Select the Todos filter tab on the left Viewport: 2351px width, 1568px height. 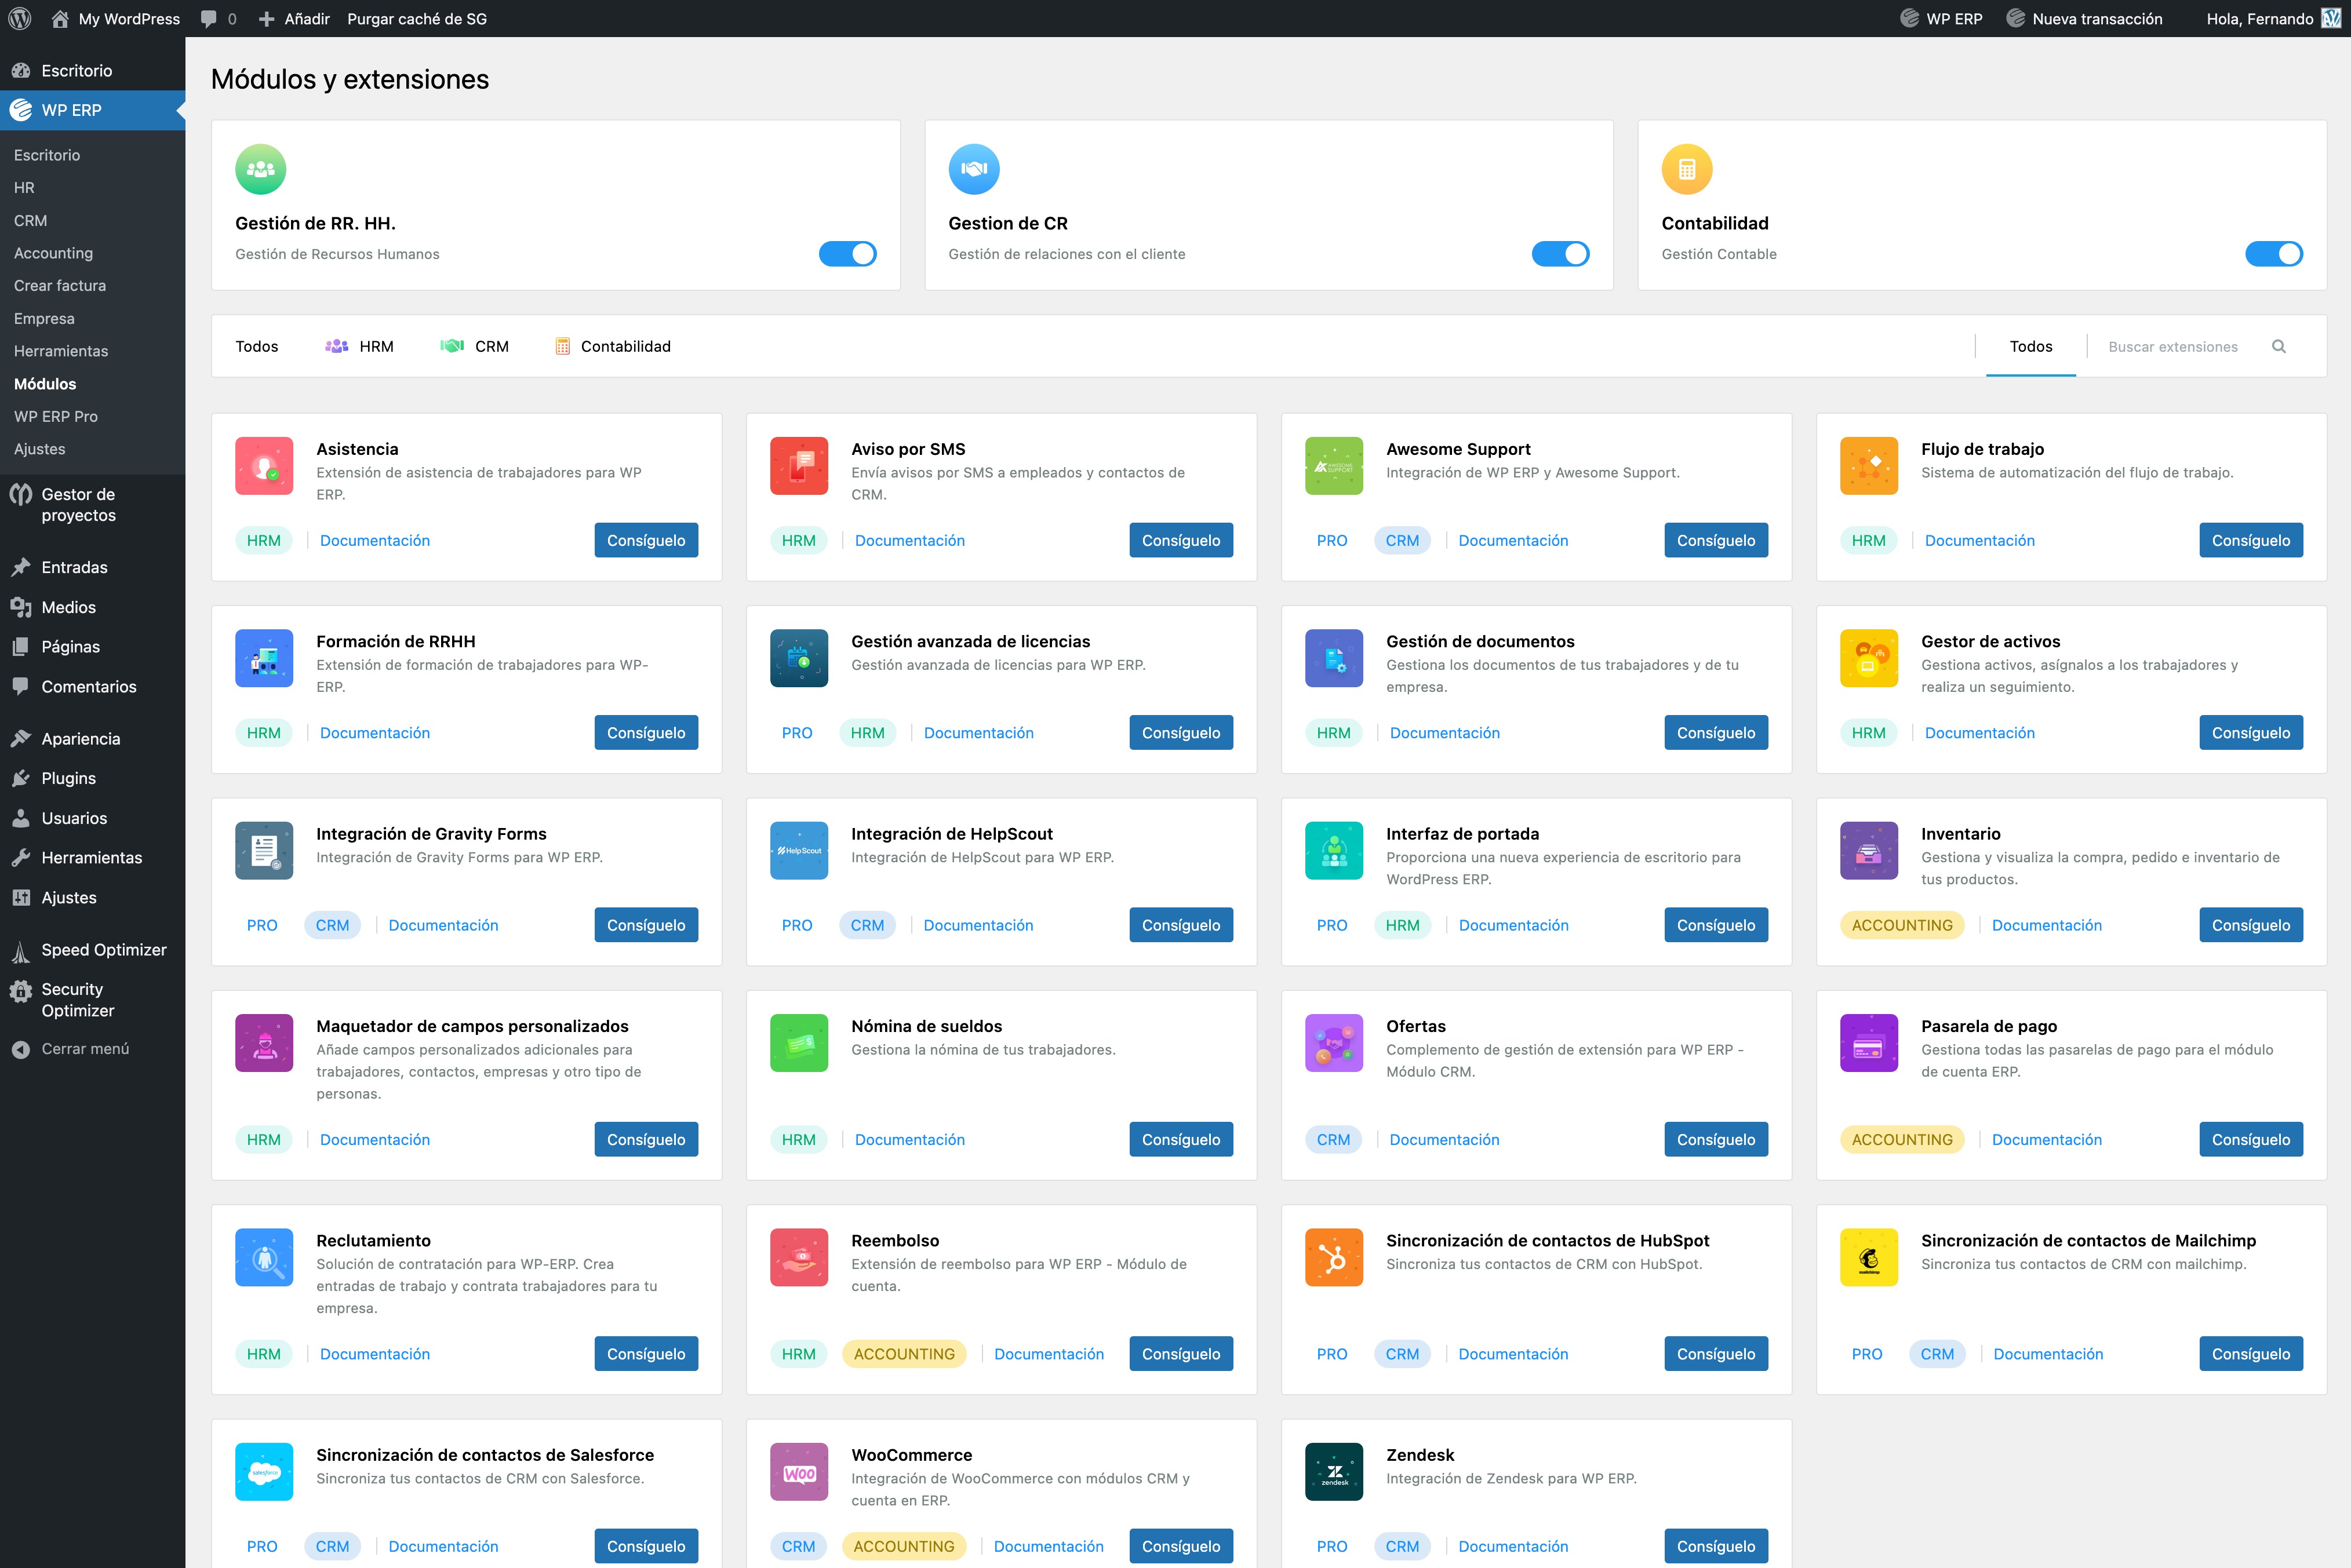[257, 346]
